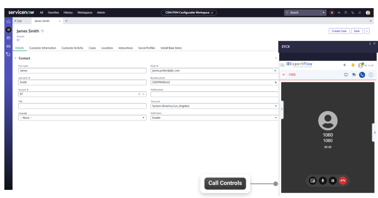Put the call on hold with pause button

[333, 181]
